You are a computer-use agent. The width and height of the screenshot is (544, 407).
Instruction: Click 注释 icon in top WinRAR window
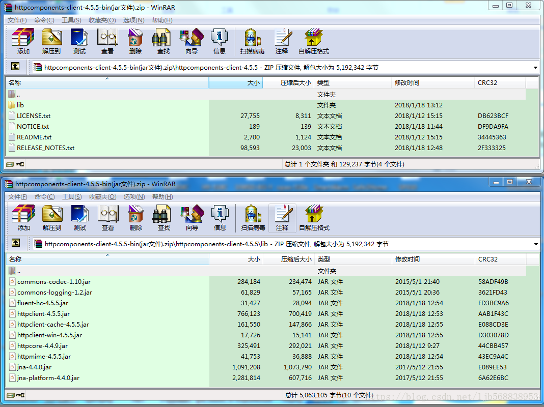[x=281, y=41]
